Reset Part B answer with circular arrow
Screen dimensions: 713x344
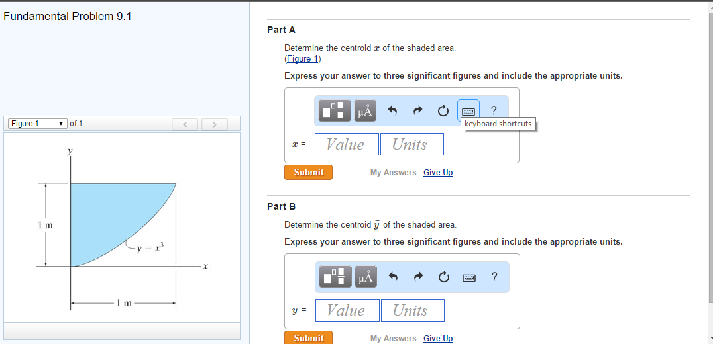point(445,277)
